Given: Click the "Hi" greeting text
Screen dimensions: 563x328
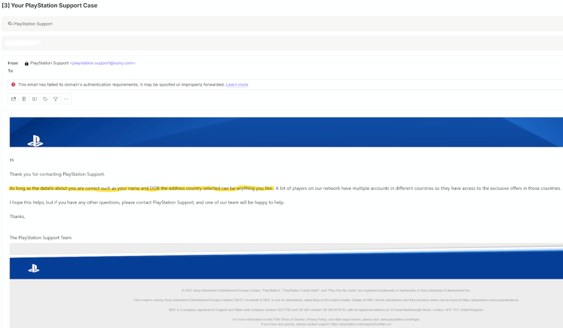Looking at the screenshot, I should point(12,160).
